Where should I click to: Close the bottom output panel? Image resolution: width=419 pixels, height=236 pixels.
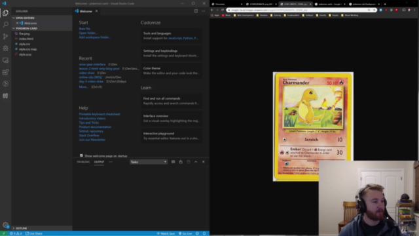204,162
